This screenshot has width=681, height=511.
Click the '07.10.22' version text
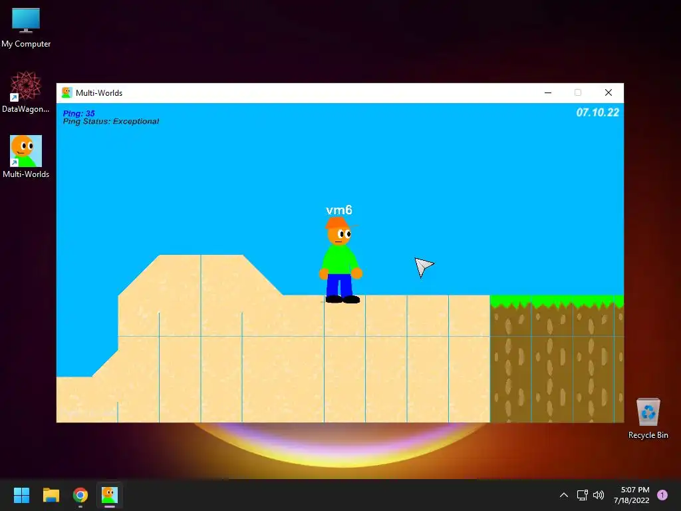[598, 112]
